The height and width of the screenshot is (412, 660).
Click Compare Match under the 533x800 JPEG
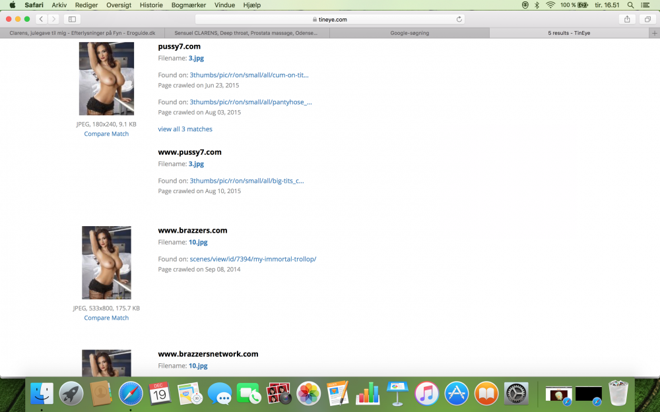pyautogui.click(x=106, y=318)
